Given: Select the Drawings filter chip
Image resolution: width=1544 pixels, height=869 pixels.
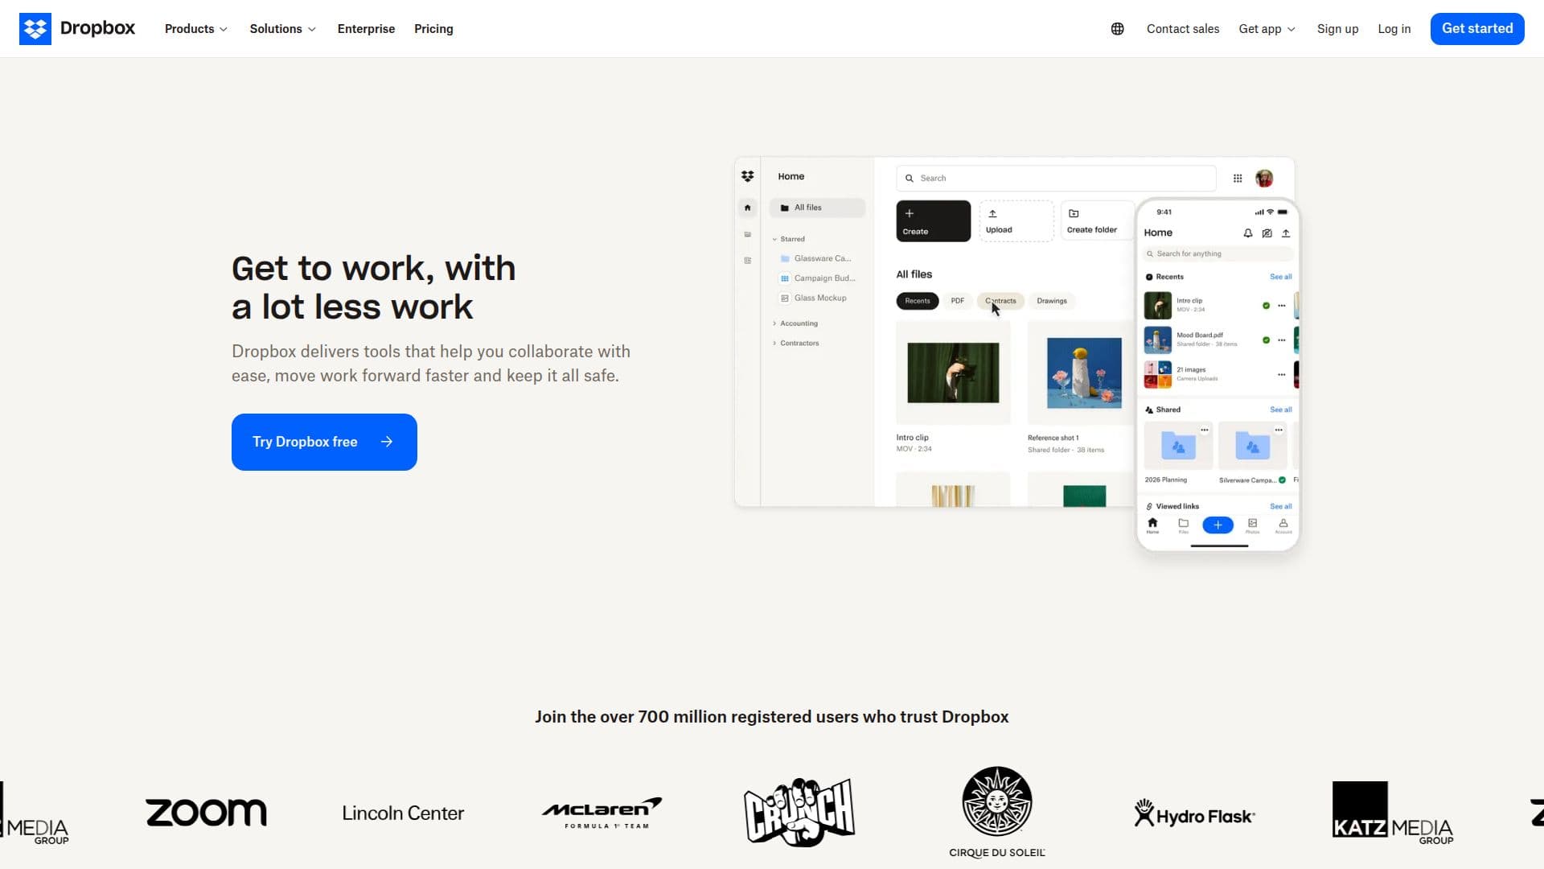Looking at the screenshot, I should 1052,301.
